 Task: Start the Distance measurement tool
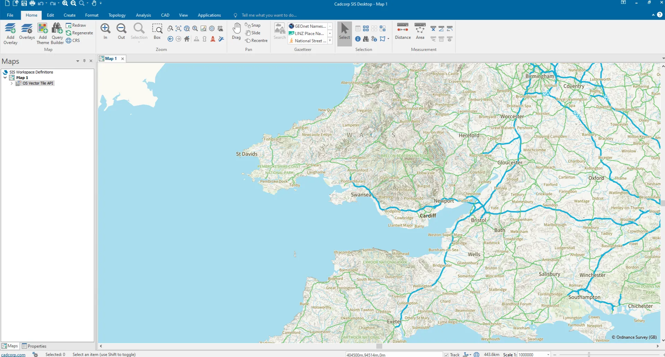point(403,31)
